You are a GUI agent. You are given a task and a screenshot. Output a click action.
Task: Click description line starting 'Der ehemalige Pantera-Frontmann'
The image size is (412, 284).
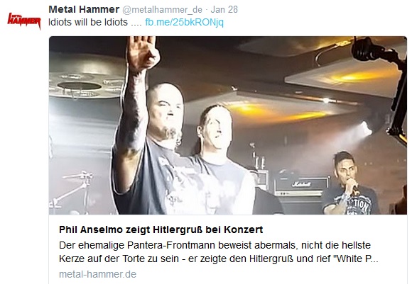pyautogui.click(x=215, y=245)
